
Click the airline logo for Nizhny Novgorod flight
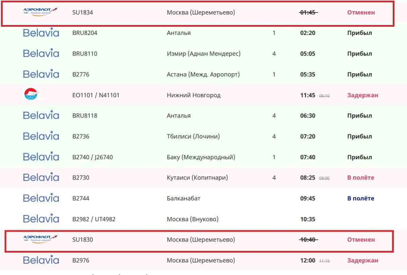32,94
